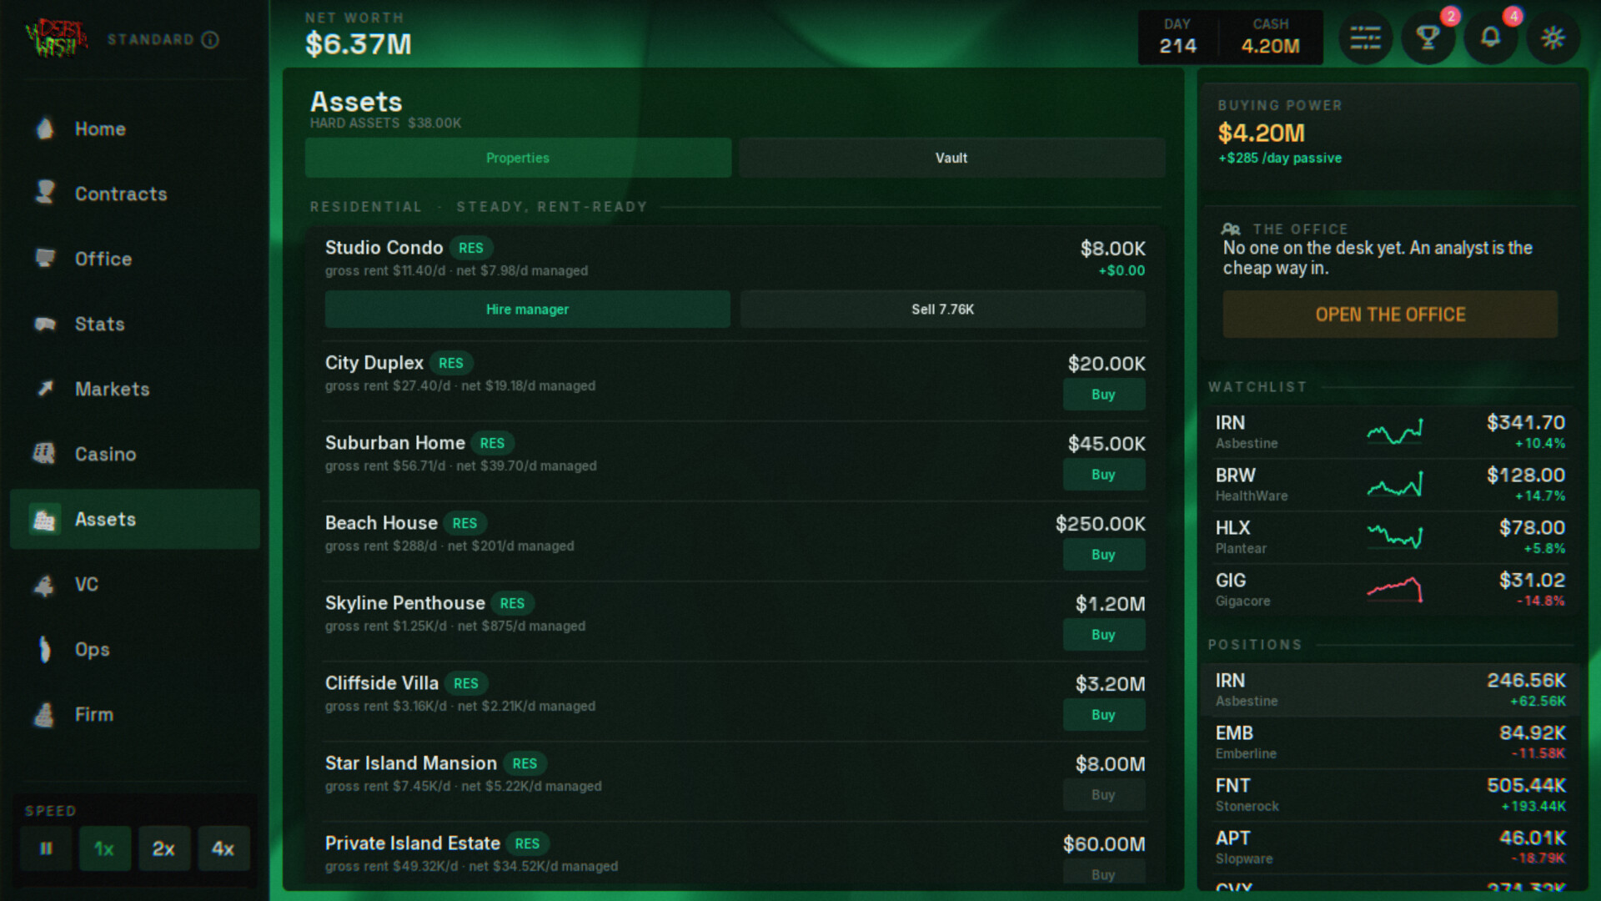Open the VC section
The image size is (1601, 901).
[x=135, y=584]
